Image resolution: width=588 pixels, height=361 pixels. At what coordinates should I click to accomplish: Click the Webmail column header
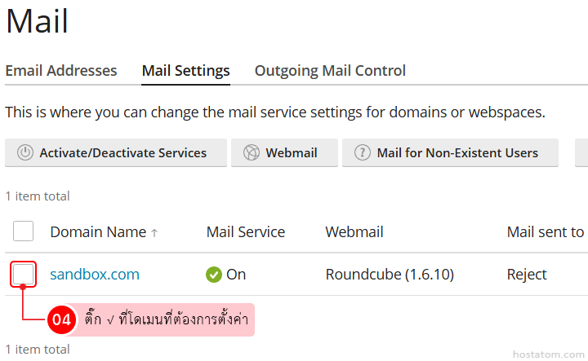354,232
